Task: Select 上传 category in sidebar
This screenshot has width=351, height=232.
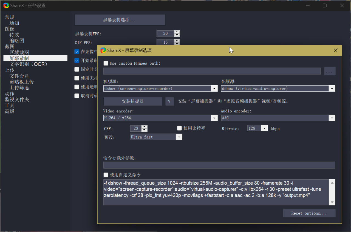Action: [10, 70]
